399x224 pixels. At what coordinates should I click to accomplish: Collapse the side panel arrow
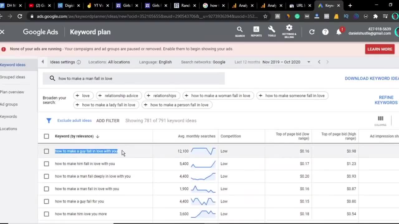(43, 62)
